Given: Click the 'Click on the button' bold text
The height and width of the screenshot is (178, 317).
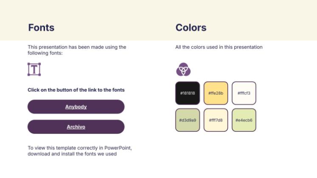Looking at the screenshot, I should [x=76, y=90].
